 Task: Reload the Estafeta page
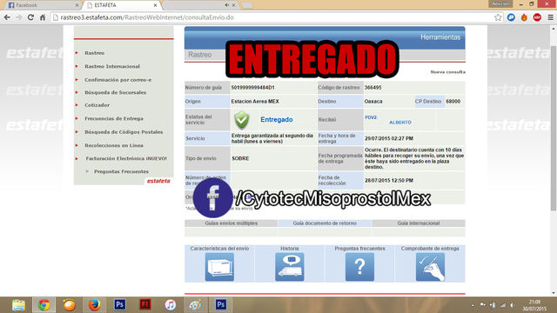coord(30,17)
